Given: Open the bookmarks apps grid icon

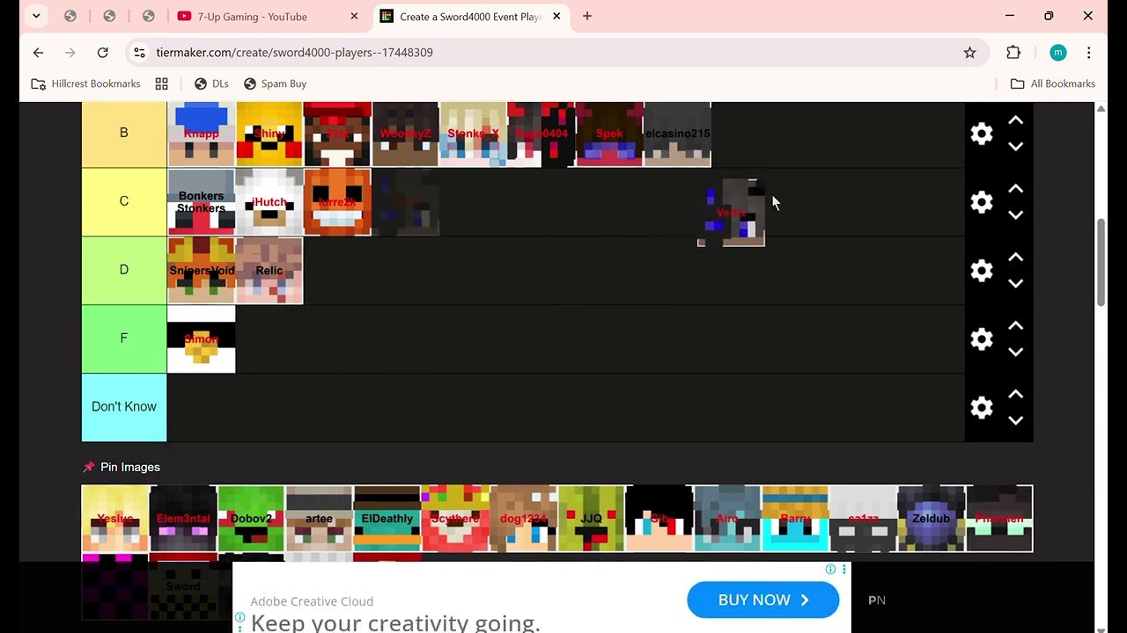Looking at the screenshot, I should point(161,84).
